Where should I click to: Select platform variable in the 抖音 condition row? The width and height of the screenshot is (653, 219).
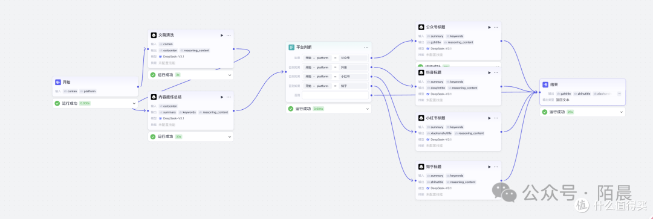coord(317,68)
